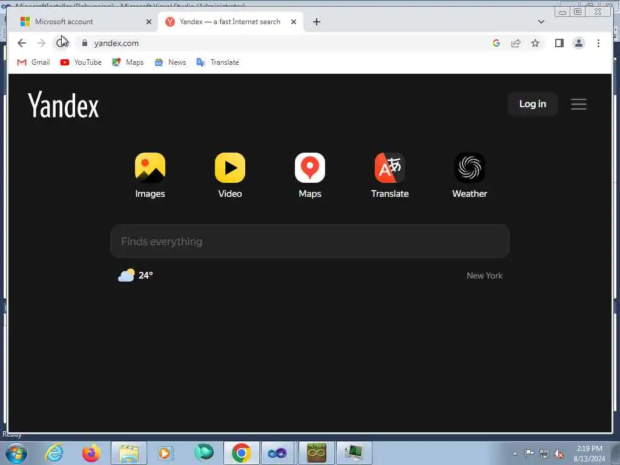Viewport: 620px width, 465px height.
Task: Open Yandex Translate service icon
Action: (x=389, y=168)
